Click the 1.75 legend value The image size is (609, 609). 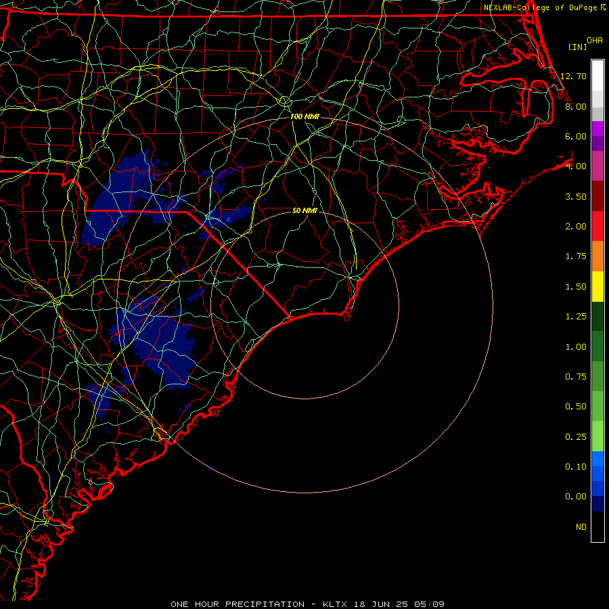click(x=576, y=256)
